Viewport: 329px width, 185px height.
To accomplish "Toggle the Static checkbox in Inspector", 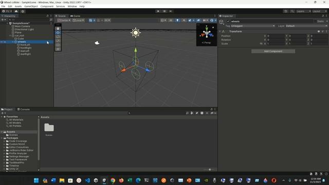I will [315, 22].
